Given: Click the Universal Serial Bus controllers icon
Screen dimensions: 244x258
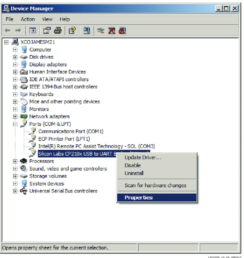Looking at the screenshot, I should 24,191.
